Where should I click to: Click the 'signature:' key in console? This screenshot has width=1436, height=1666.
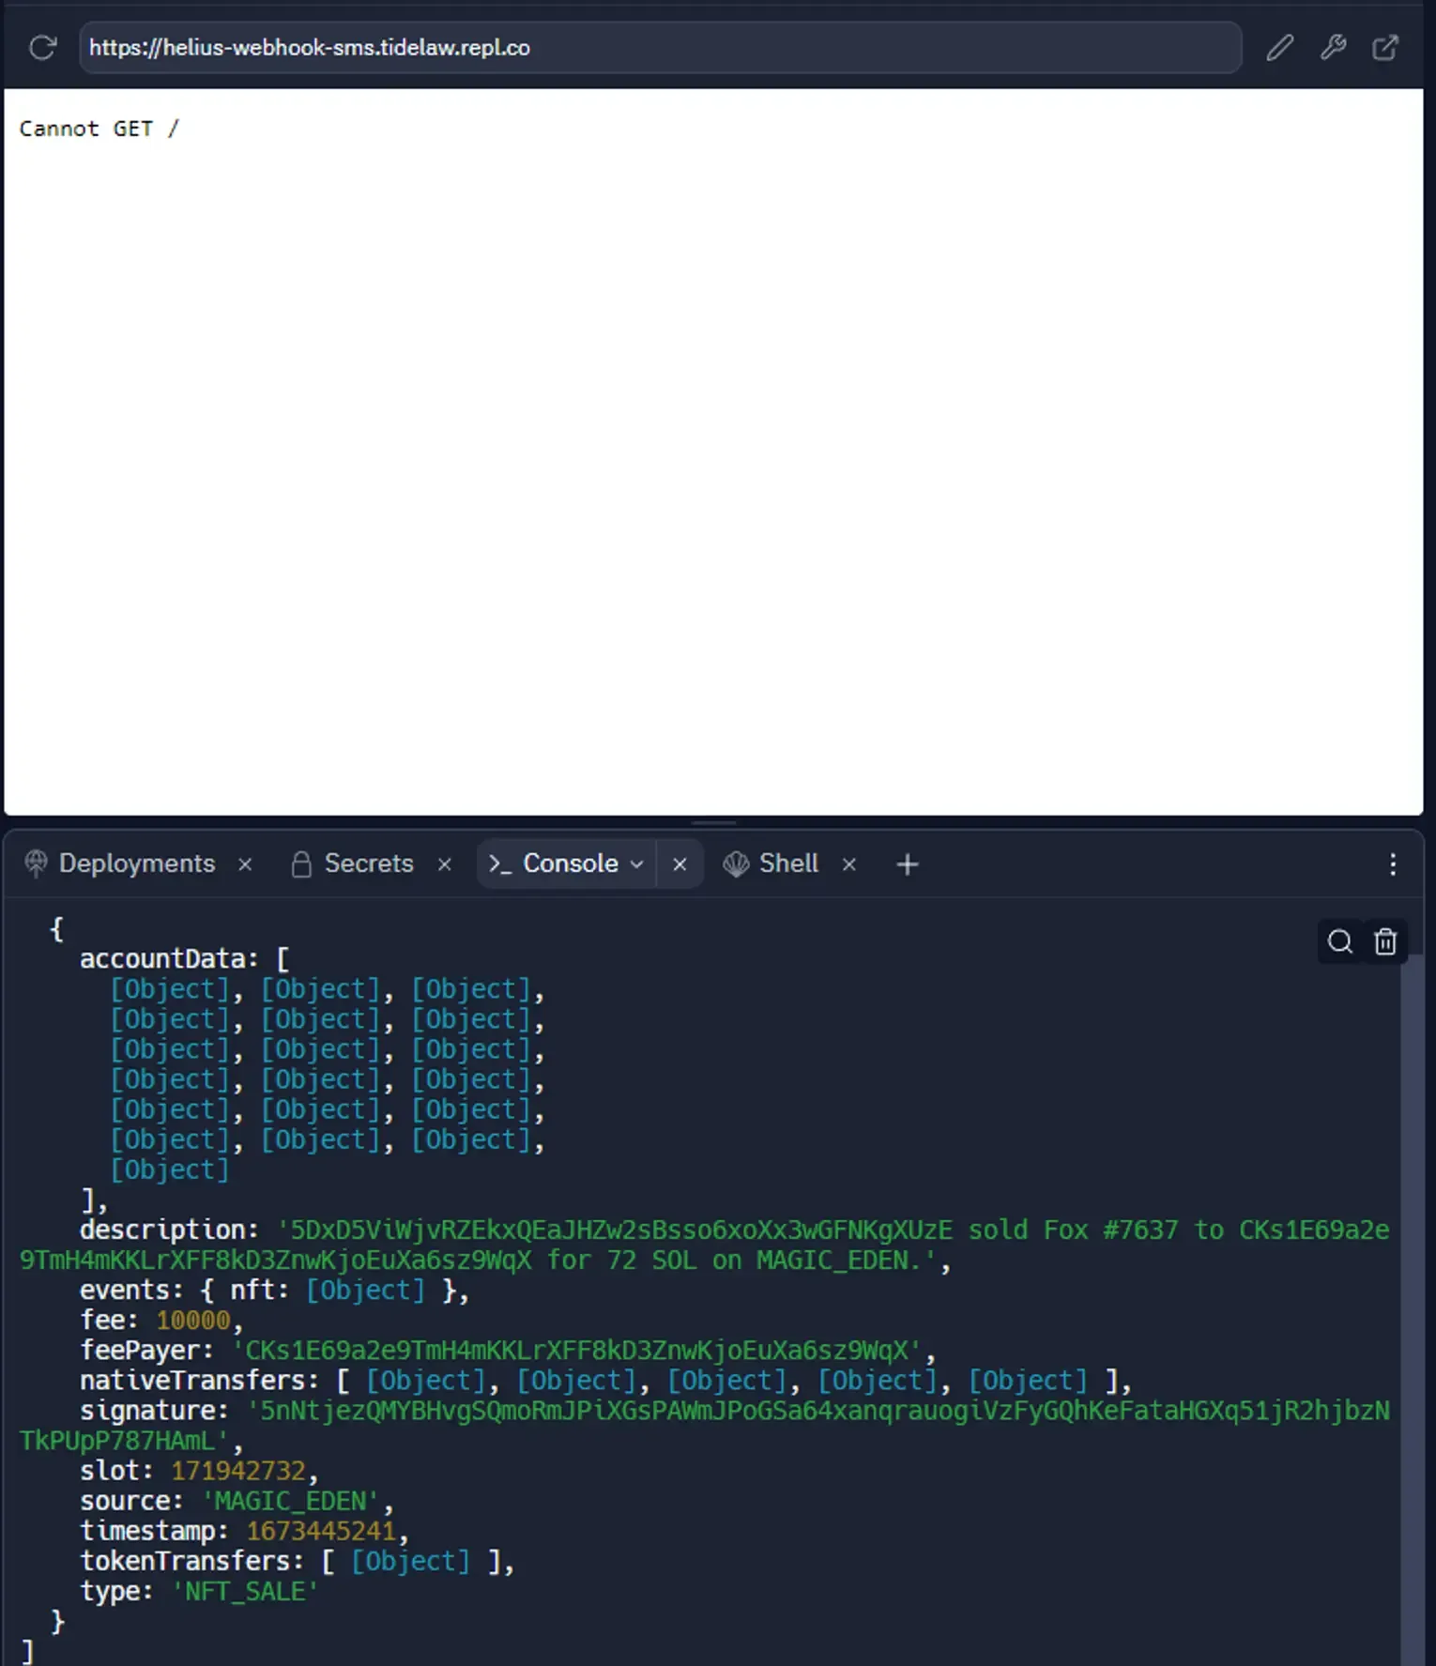pyautogui.click(x=154, y=1410)
